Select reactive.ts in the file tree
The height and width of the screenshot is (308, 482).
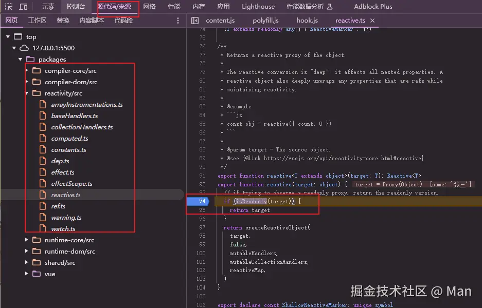pos(66,195)
